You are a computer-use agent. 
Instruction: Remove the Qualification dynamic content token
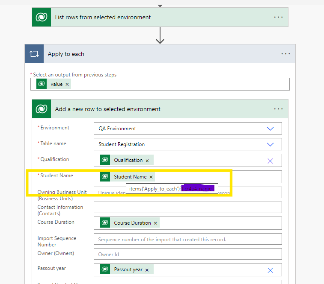point(147,161)
